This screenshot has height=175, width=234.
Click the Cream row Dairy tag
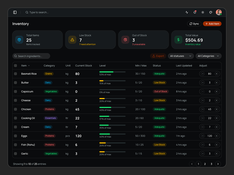(48, 127)
